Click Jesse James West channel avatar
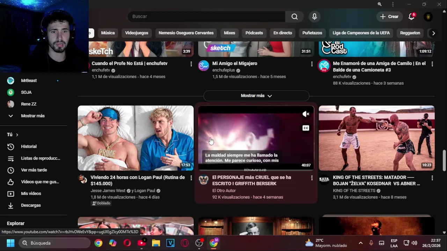 click(83, 179)
